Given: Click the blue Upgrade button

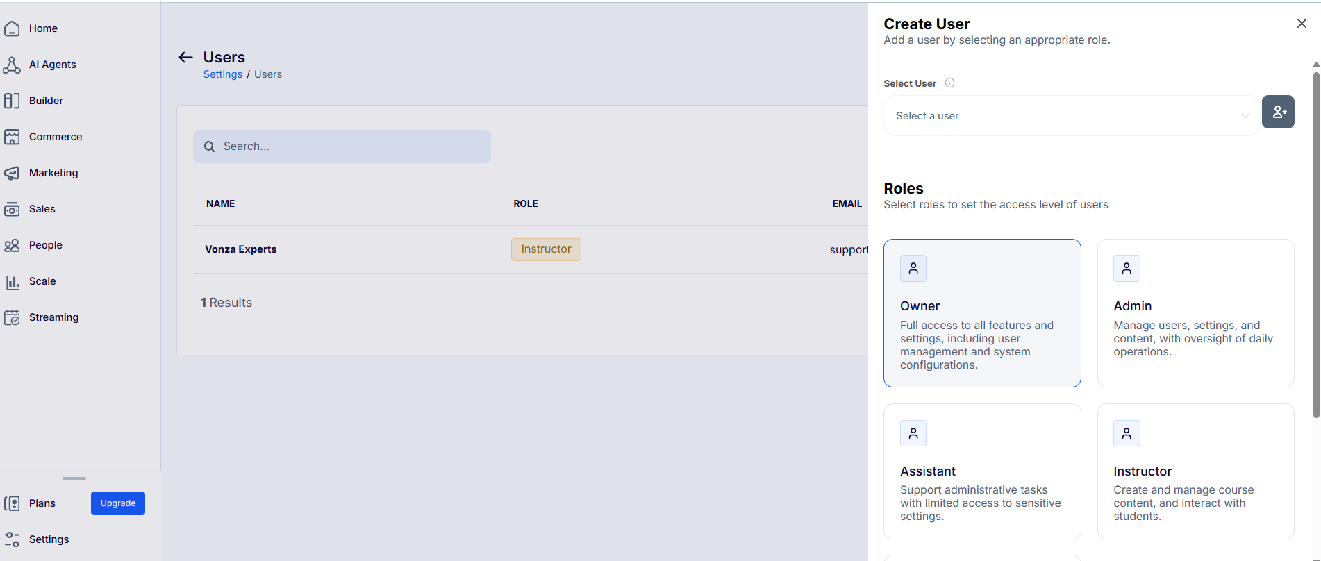Looking at the screenshot, I should (118, 503).
